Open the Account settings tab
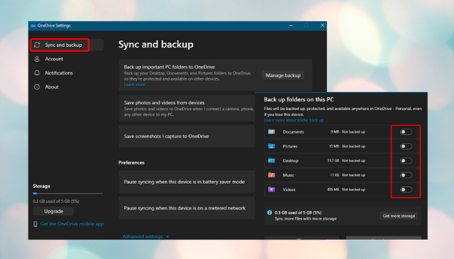Screen dimensions: 454x259 [x=54, y=59]
